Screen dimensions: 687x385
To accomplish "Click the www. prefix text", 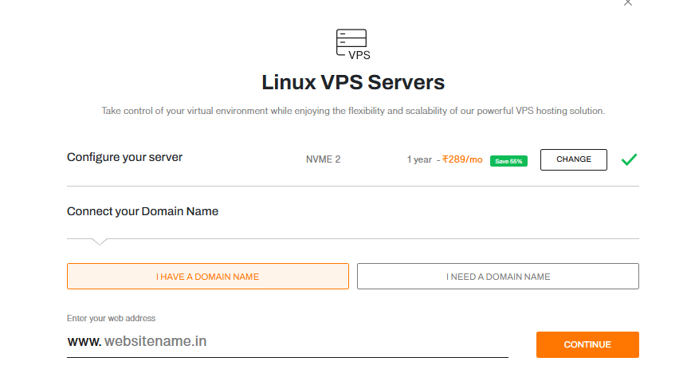I will coord(84,342).
